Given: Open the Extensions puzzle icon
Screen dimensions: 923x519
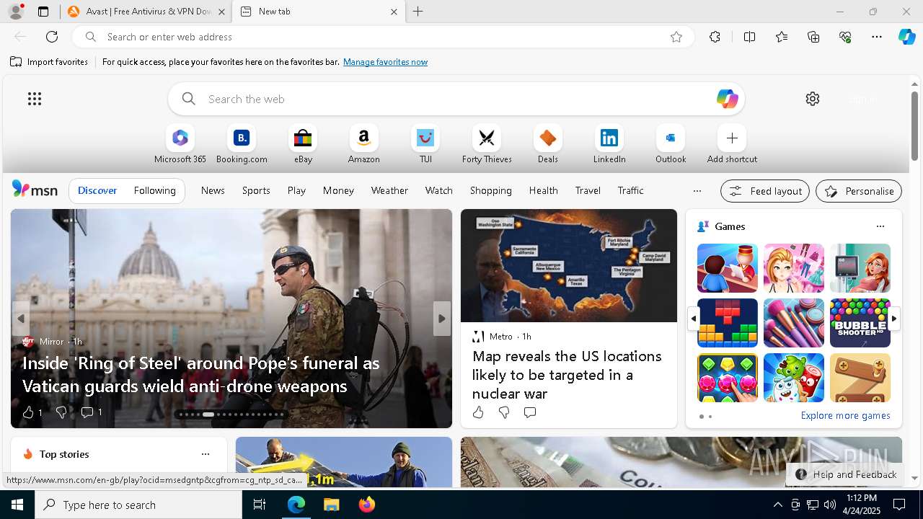Looking at the screenshot, I should 715,37.
